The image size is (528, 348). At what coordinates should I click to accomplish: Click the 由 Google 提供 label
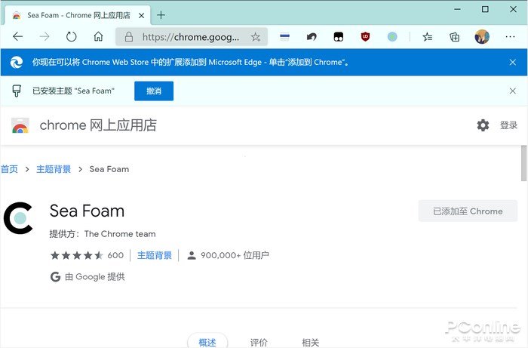tap(95, 277)
